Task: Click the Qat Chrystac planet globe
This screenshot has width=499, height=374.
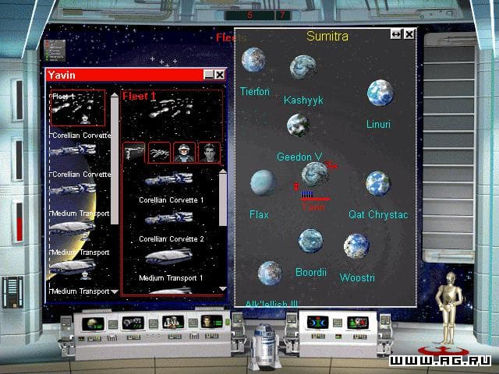Action: tap(378, 184)
